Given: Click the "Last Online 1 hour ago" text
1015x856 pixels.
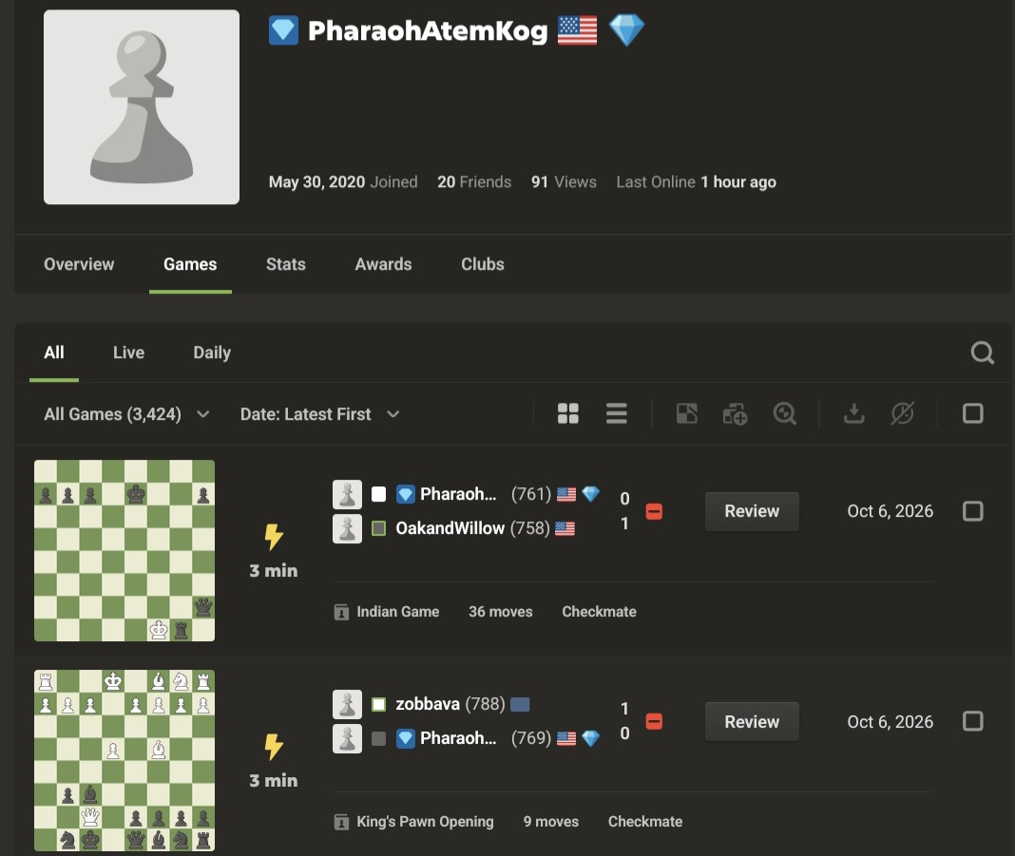Looking at the screenshot, I should [x=696, y=181].
